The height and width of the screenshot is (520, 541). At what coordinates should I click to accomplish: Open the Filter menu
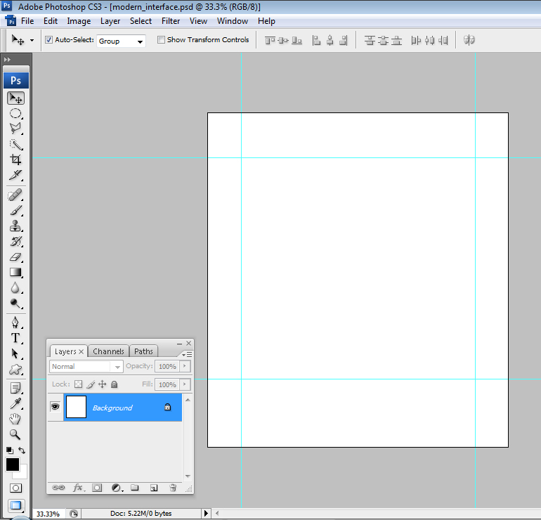click(171, 21)
